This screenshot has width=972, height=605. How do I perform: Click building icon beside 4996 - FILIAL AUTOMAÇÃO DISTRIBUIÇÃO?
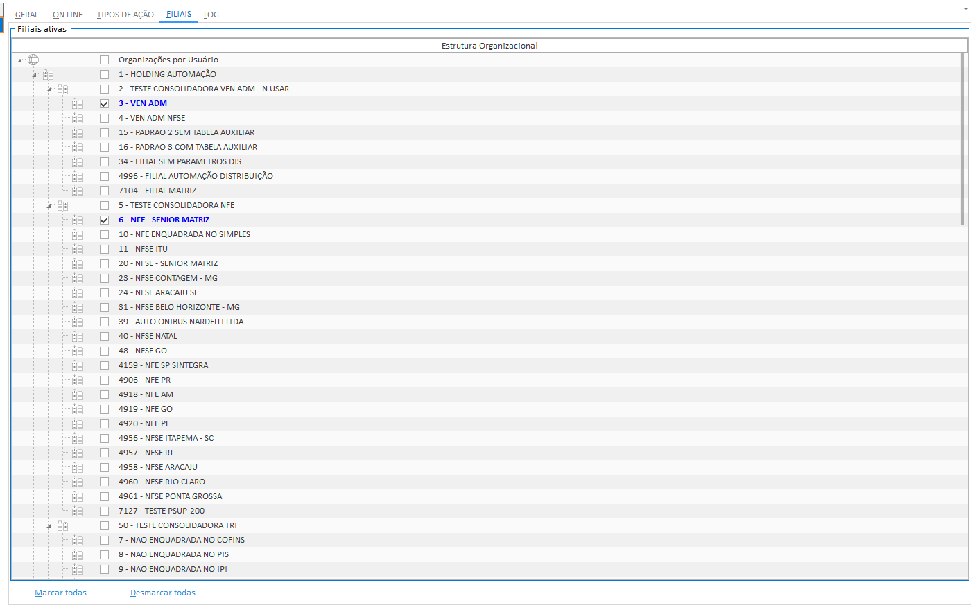[x=77, y=176]
